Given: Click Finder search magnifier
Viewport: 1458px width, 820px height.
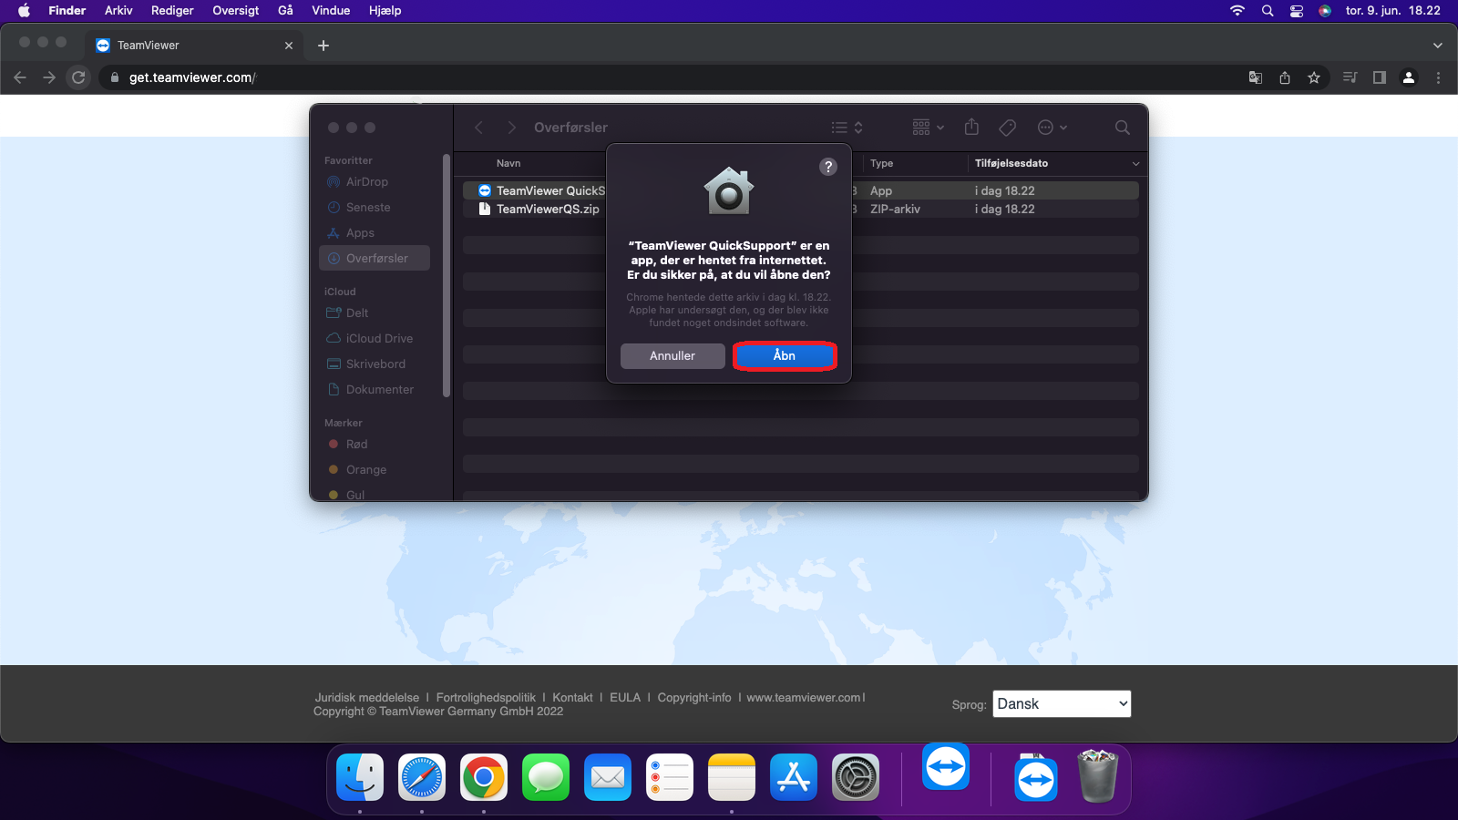Looking at the screenshot, I should 1123,128.
